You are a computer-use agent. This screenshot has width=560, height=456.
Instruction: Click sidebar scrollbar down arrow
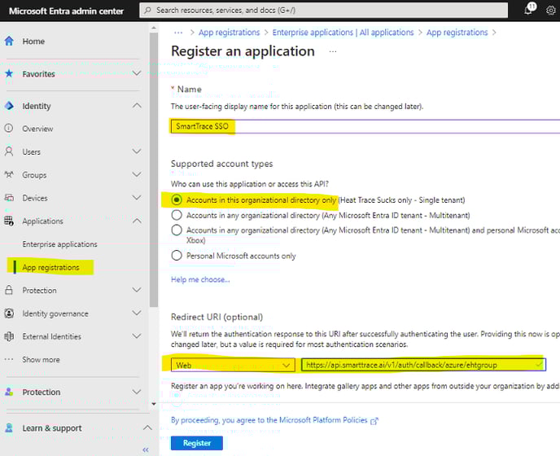(x=154, y=404)
